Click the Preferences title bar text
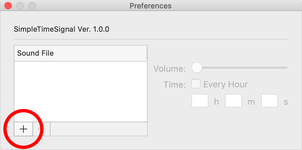 coord(150,6)
